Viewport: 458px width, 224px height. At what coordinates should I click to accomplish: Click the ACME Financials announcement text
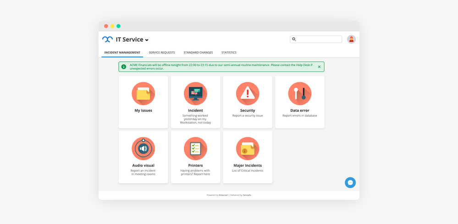[x=221, y=67]
